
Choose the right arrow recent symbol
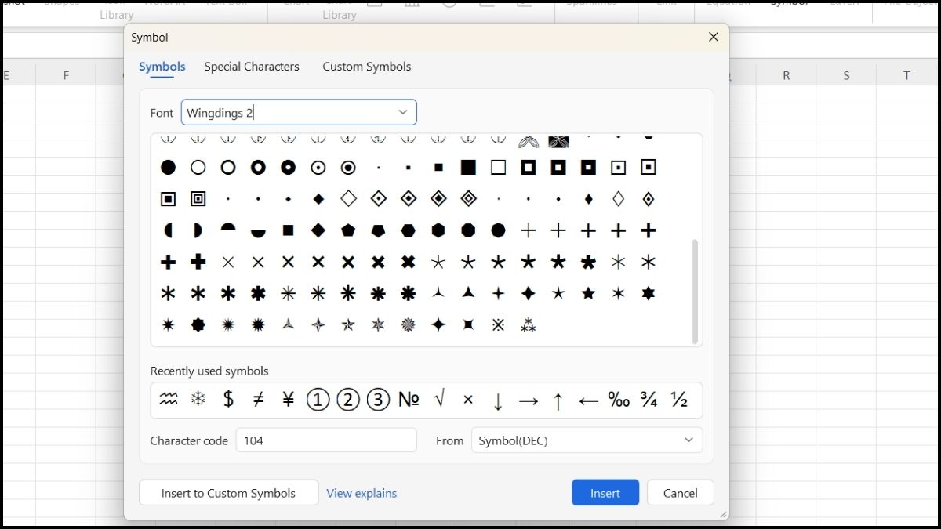[x=529, y=400]
